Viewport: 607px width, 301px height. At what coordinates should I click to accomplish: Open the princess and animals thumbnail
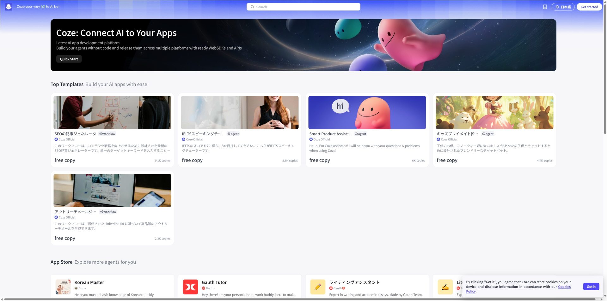coord(494,113)
